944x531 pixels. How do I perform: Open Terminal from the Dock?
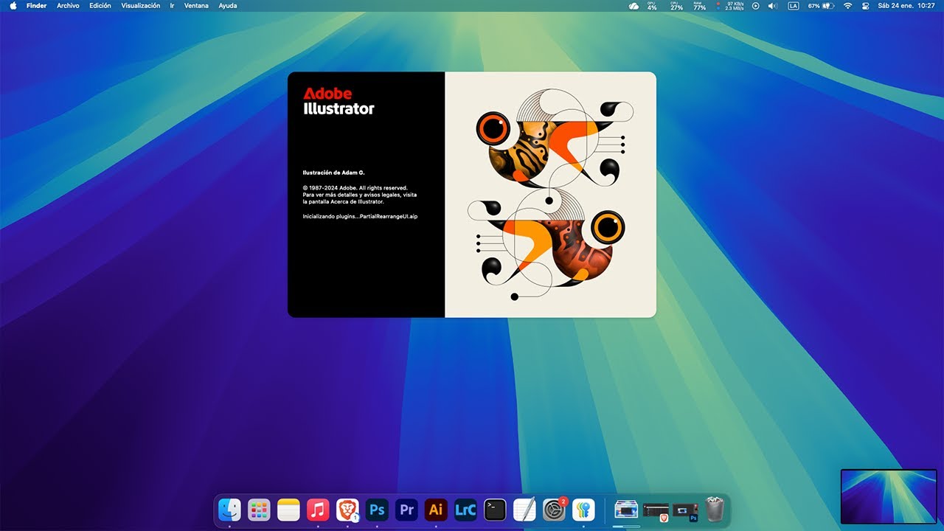(x=495, y=510)
